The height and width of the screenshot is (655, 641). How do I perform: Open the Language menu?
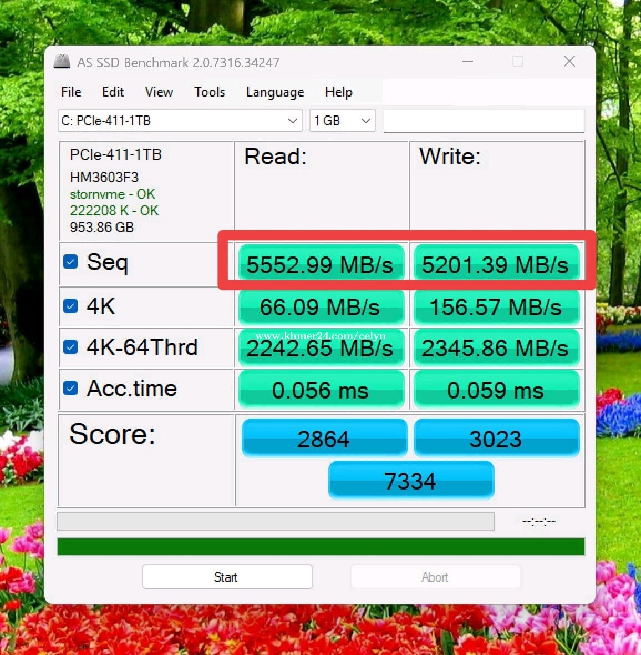pyautogui.click(x=275, y=92)
